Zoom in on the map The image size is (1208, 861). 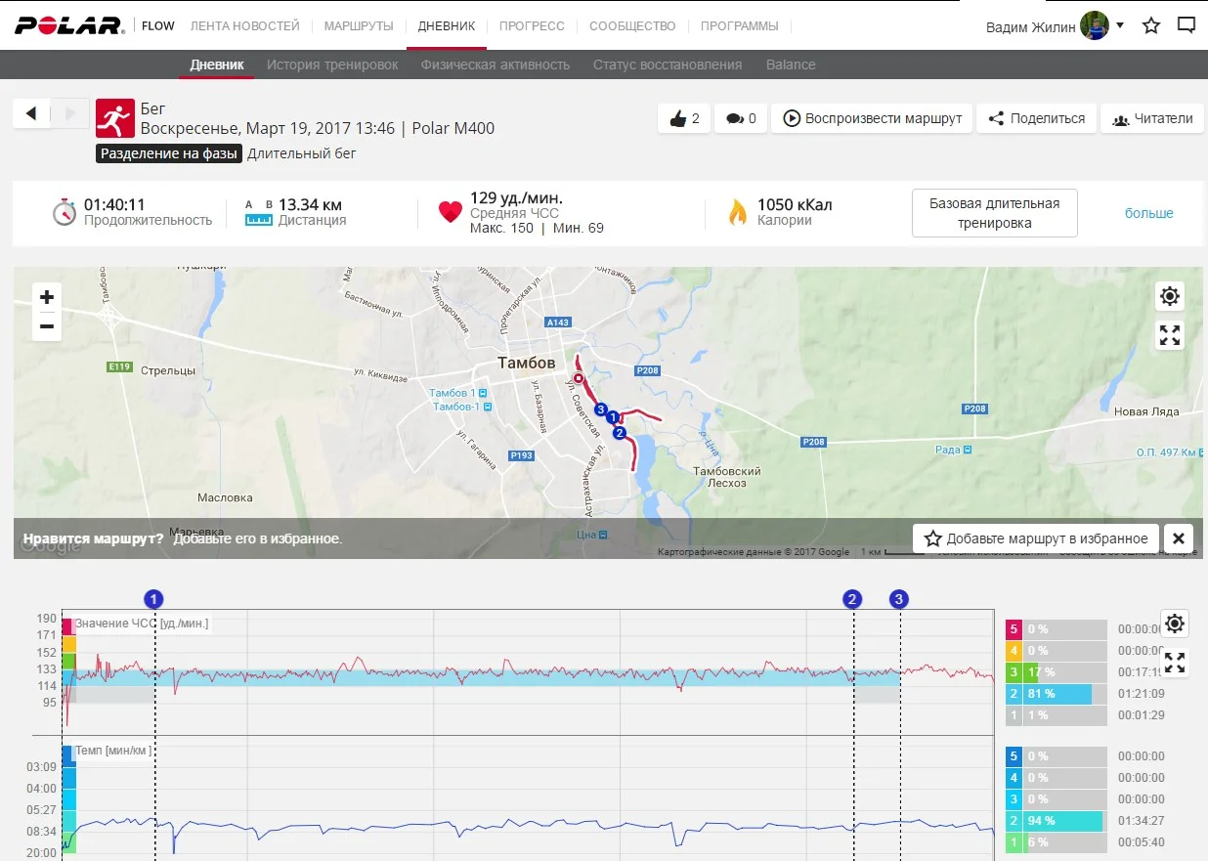coord(47,297)
